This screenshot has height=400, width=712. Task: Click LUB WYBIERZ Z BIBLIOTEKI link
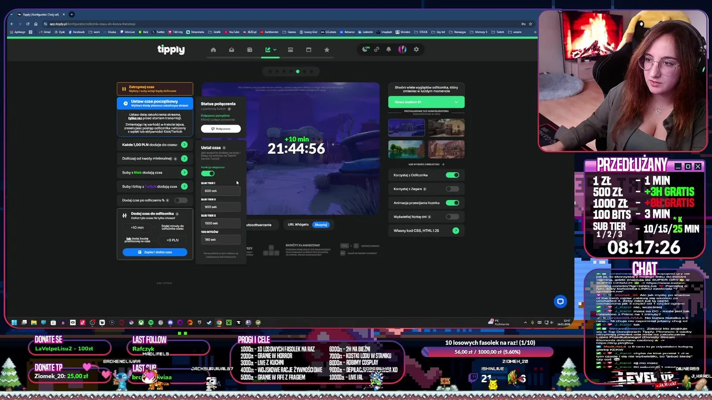point(427,164)
